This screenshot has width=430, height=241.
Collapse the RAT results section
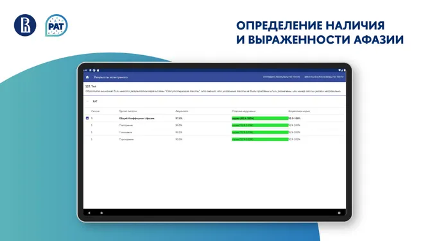(87, 101)
